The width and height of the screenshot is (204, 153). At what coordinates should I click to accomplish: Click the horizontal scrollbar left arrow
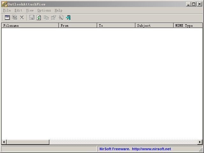pos(4,142)
